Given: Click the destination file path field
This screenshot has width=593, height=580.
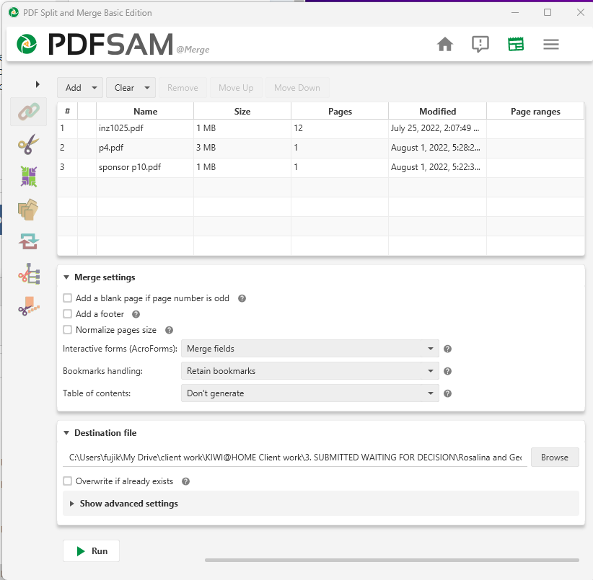Looking at the screenshot, I should (295, 458).
